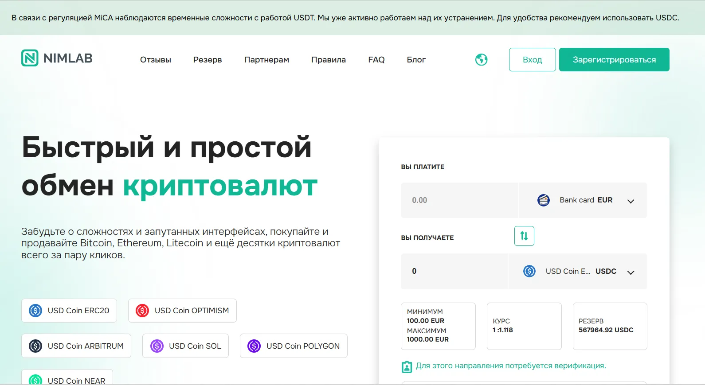Choose the USD Coin OPTIMISM chip

tap(182, 311)
